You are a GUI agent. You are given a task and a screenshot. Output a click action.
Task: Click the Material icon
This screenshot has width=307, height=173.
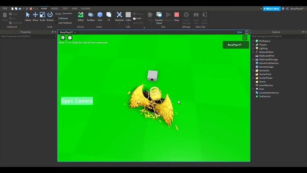point(119,15)
